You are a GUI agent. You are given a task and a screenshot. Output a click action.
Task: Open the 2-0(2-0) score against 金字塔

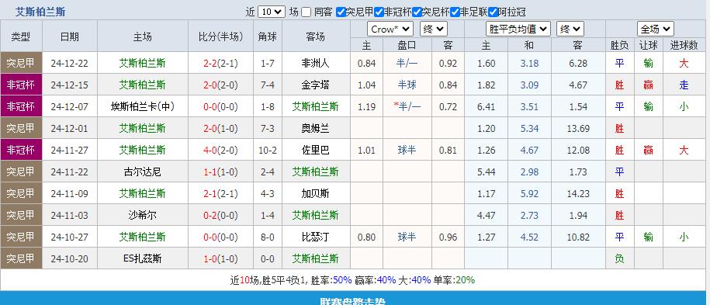point(221,85)
